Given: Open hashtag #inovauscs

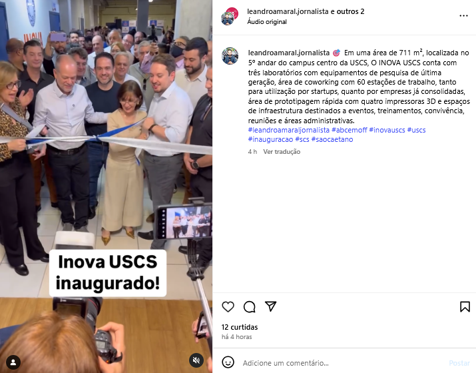Looking at the screenshot, I should pyautogui.click(x=387, y=130).
